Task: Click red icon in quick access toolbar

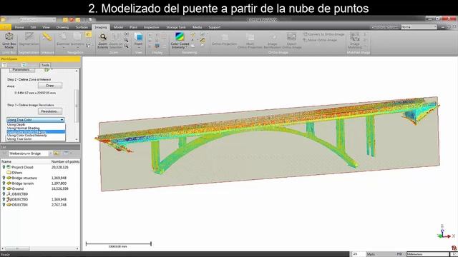Action: click(72, 20)
